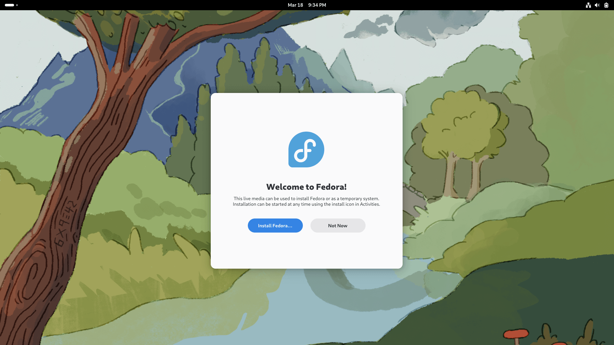Screen dimensions: 614x345
Task: Click the volume speaker icon
Action: 597,5
